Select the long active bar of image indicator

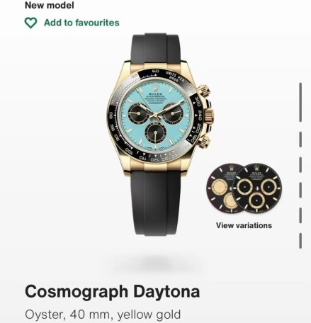(300, 102)
